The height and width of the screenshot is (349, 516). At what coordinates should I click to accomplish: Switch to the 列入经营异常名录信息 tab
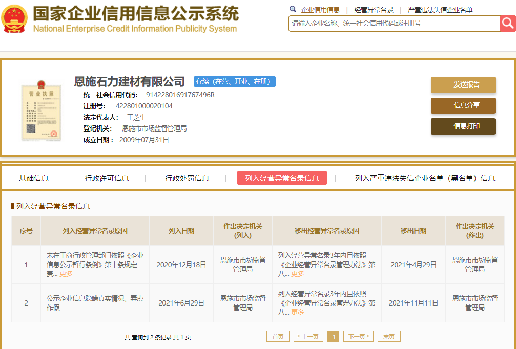[282, 178]
